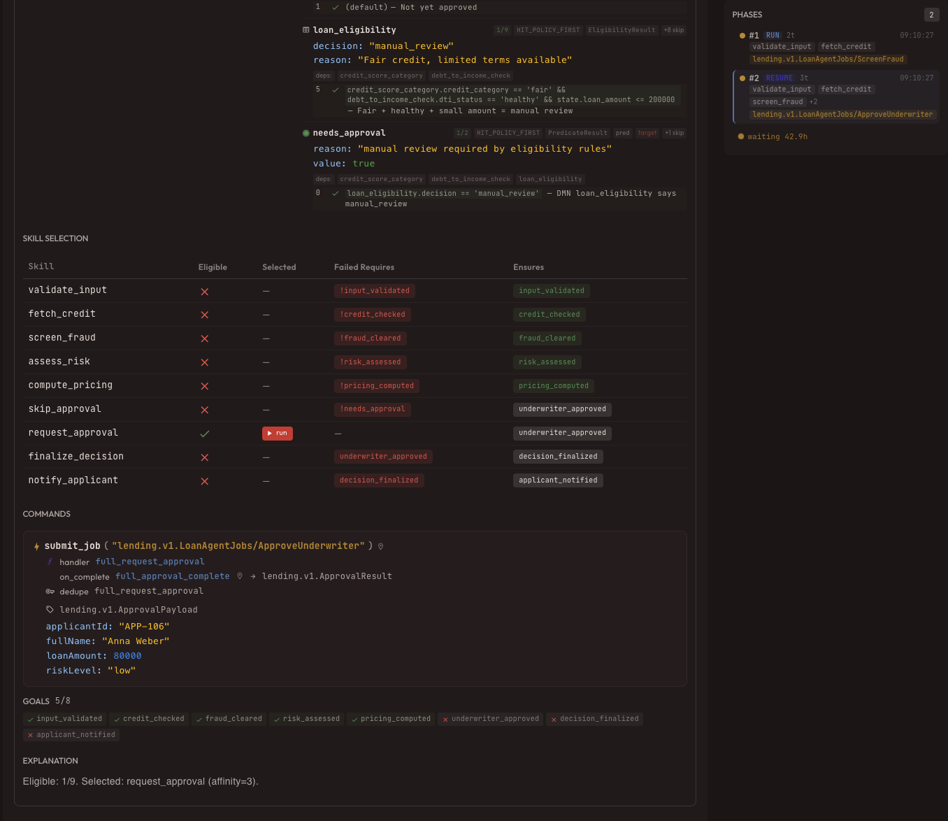Viewport: 948px width, 821px height.
Task: Click the dedupe link icon beside full_request_approval
Action: pos(50,591)
